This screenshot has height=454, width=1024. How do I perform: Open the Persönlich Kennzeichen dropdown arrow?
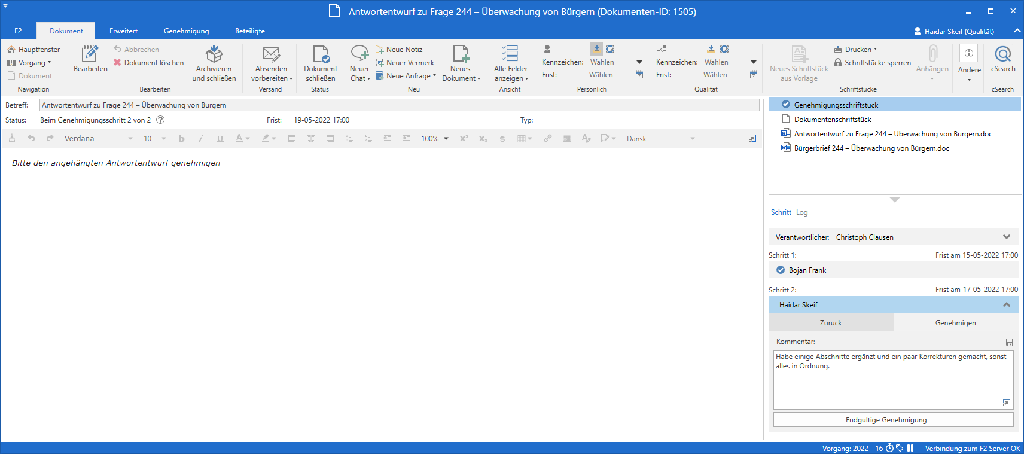click(639, 62)
